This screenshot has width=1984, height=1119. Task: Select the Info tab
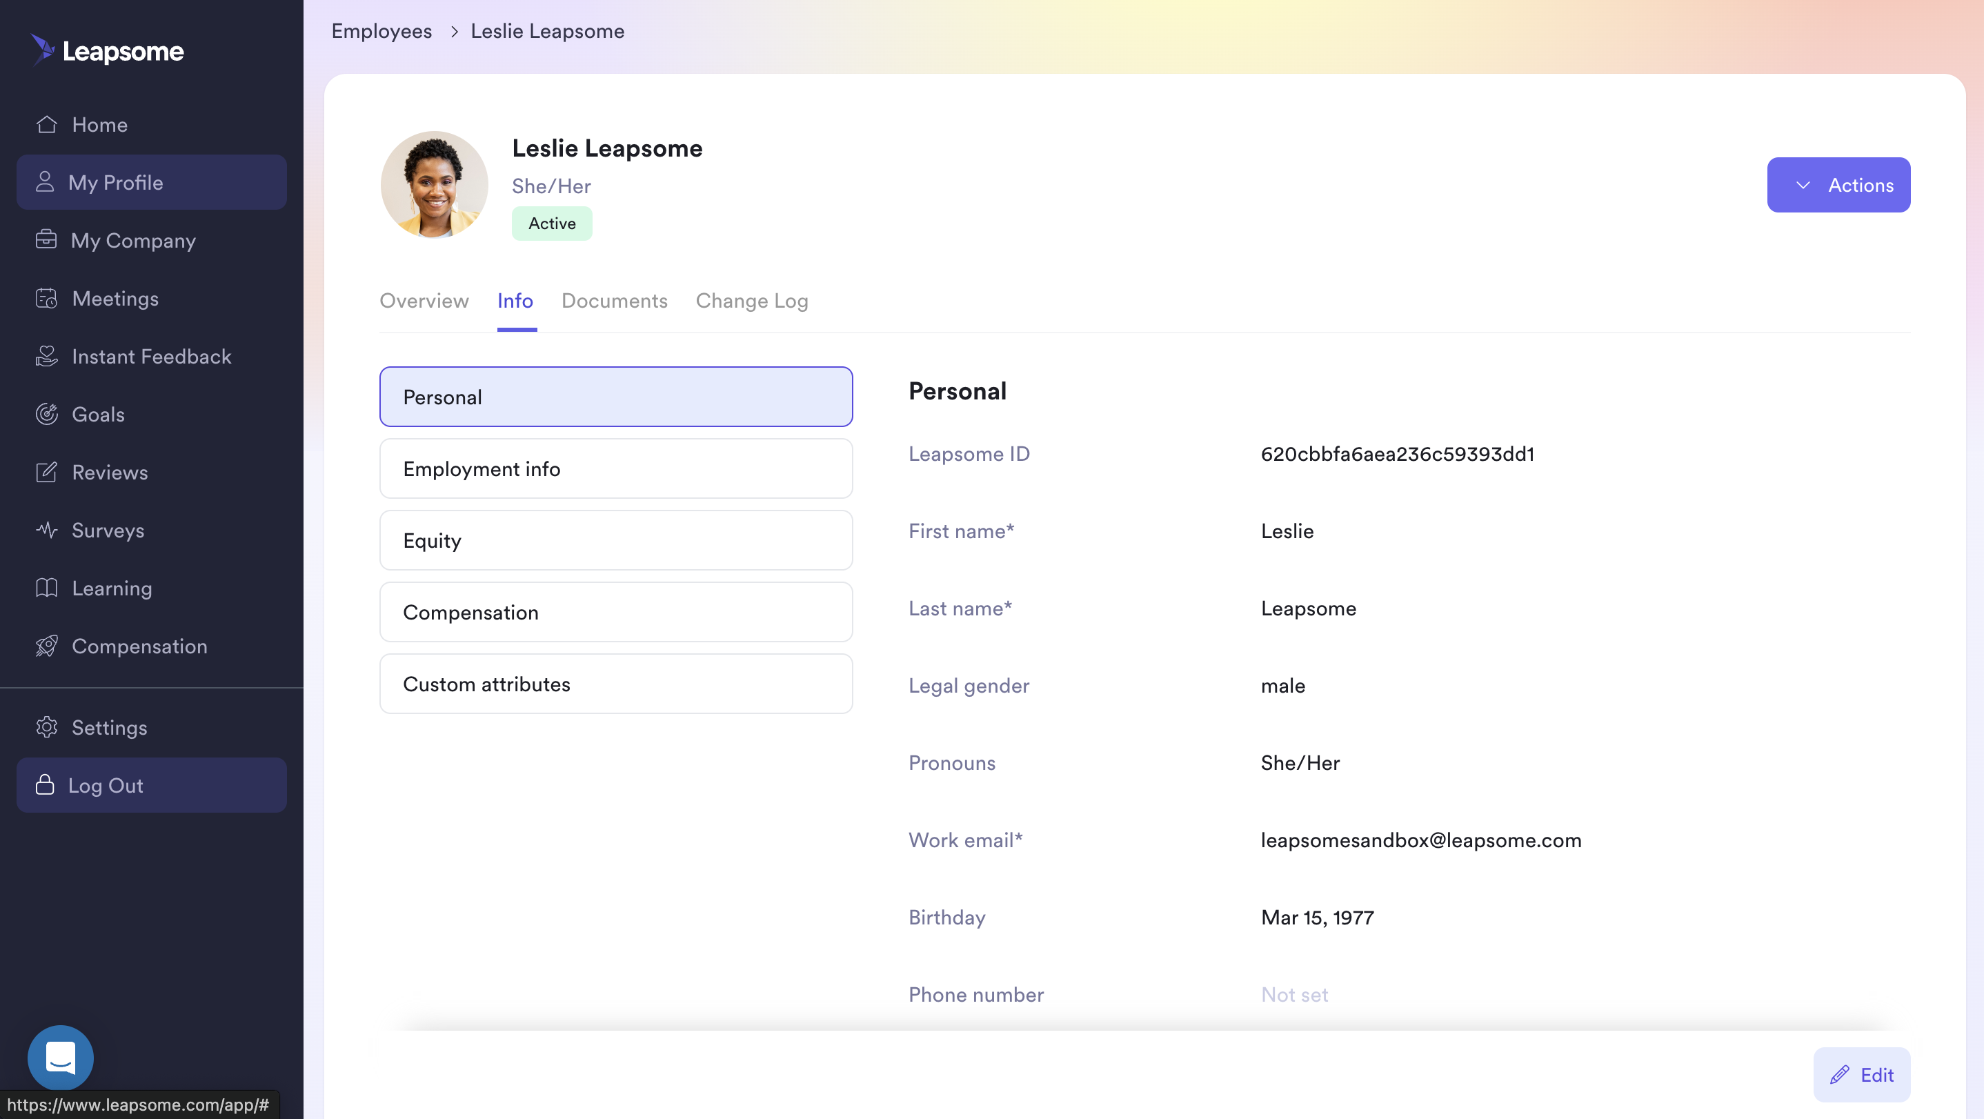tap(515, 300)
